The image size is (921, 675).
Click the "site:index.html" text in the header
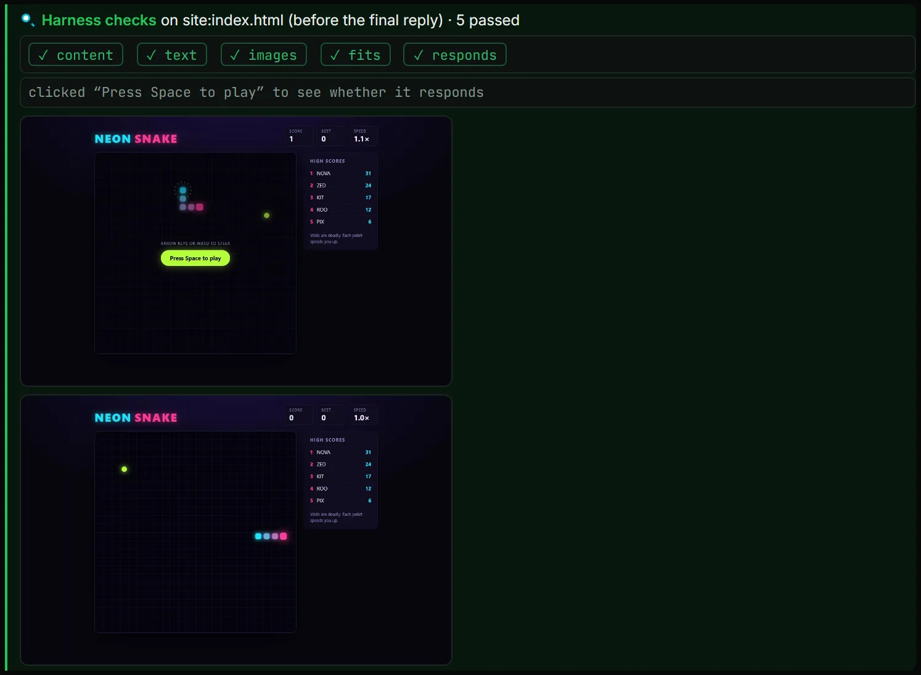click(x=233, y=20)
